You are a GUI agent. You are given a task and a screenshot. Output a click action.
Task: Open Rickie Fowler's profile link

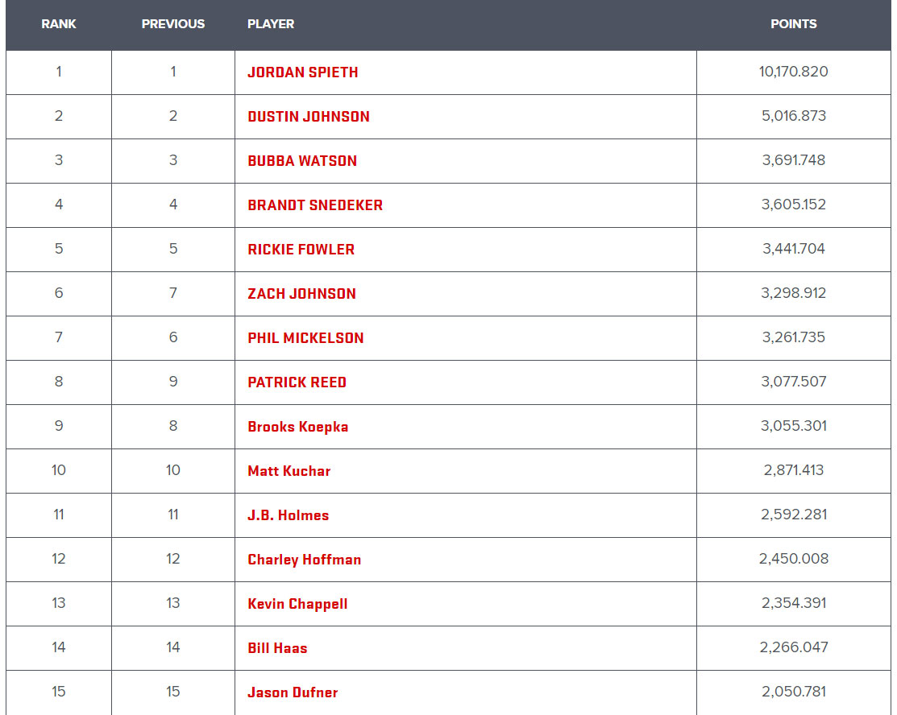tap(301, 250)
